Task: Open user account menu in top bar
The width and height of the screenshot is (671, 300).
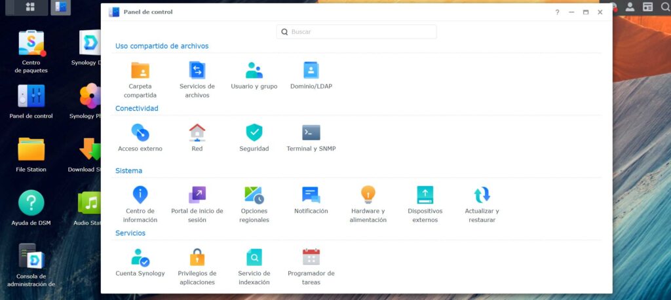Action: (630, 7)
